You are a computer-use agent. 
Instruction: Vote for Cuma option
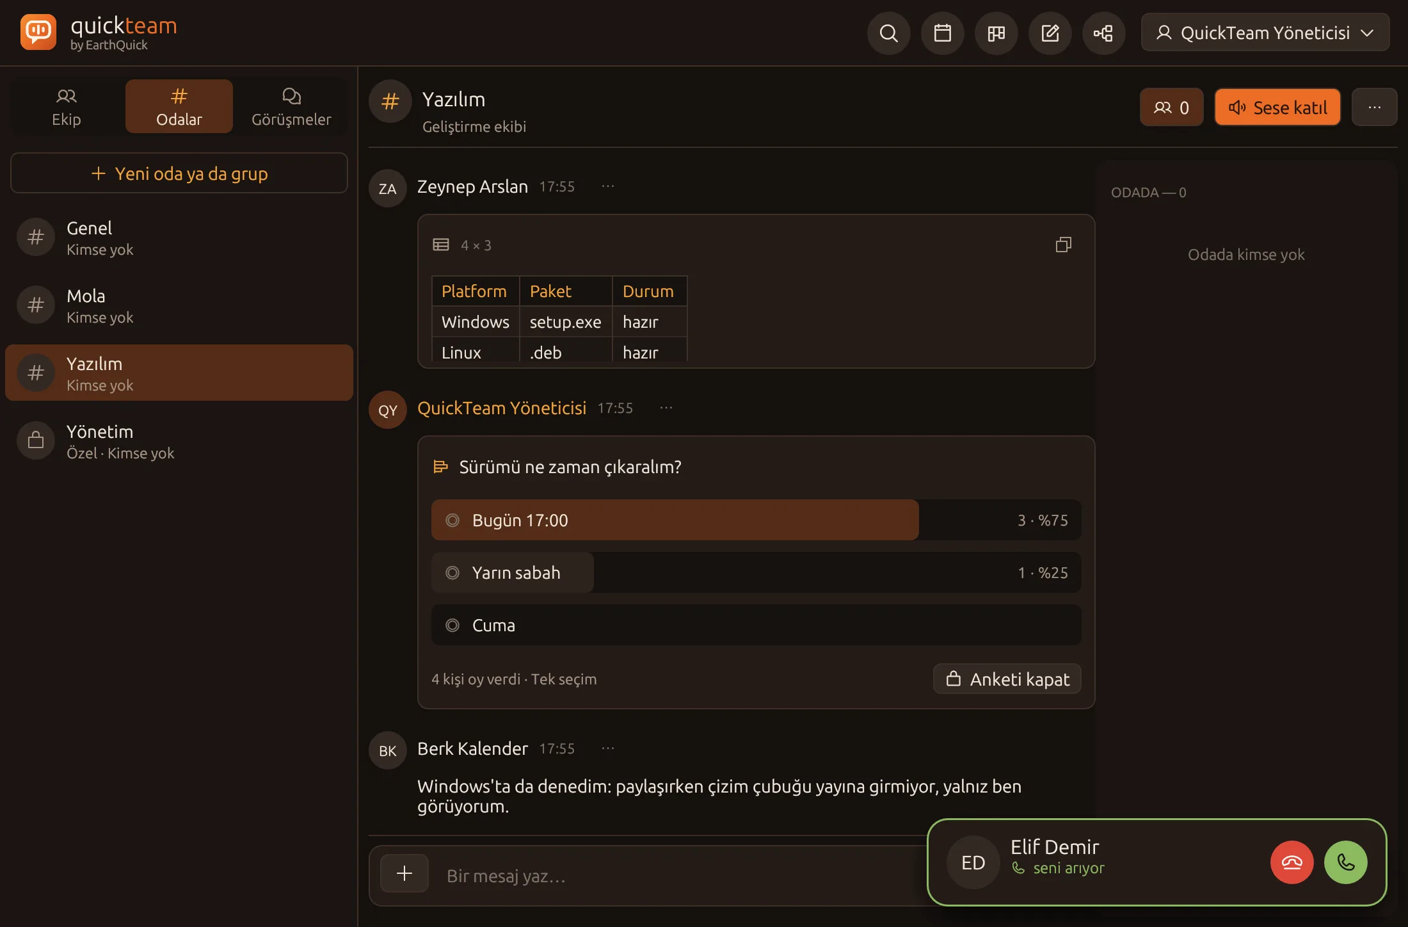pos(756,625)
